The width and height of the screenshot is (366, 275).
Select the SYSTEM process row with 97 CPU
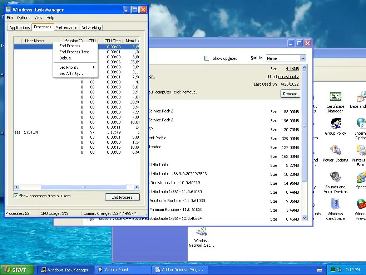[x=76, y=132]
